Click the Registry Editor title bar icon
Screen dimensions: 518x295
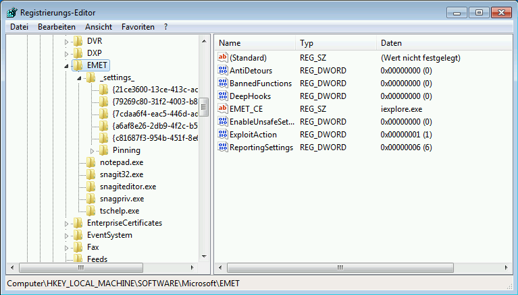[x=11, y=12]
